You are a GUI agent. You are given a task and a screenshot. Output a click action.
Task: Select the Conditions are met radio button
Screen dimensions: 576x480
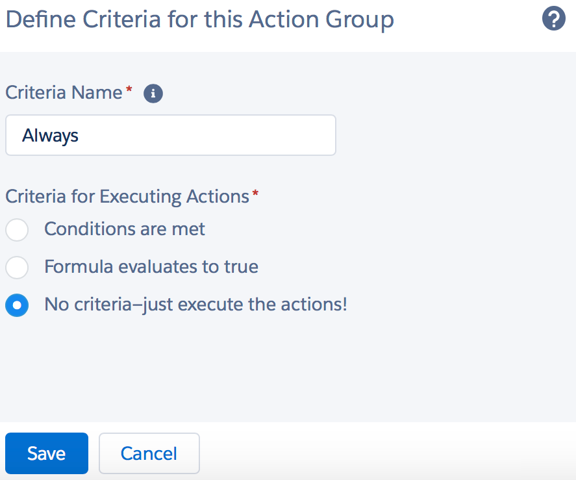click(17, 230)
